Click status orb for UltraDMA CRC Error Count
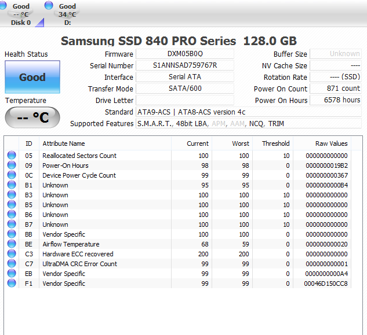Screen dimensions: 367x335 pos(12,263)
